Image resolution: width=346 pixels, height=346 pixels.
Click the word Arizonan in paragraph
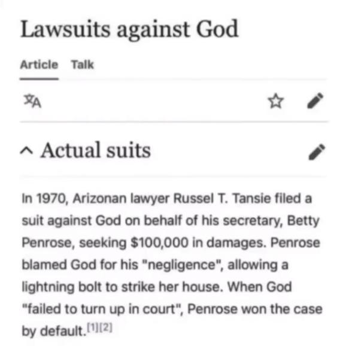click(x=100, y=198)
